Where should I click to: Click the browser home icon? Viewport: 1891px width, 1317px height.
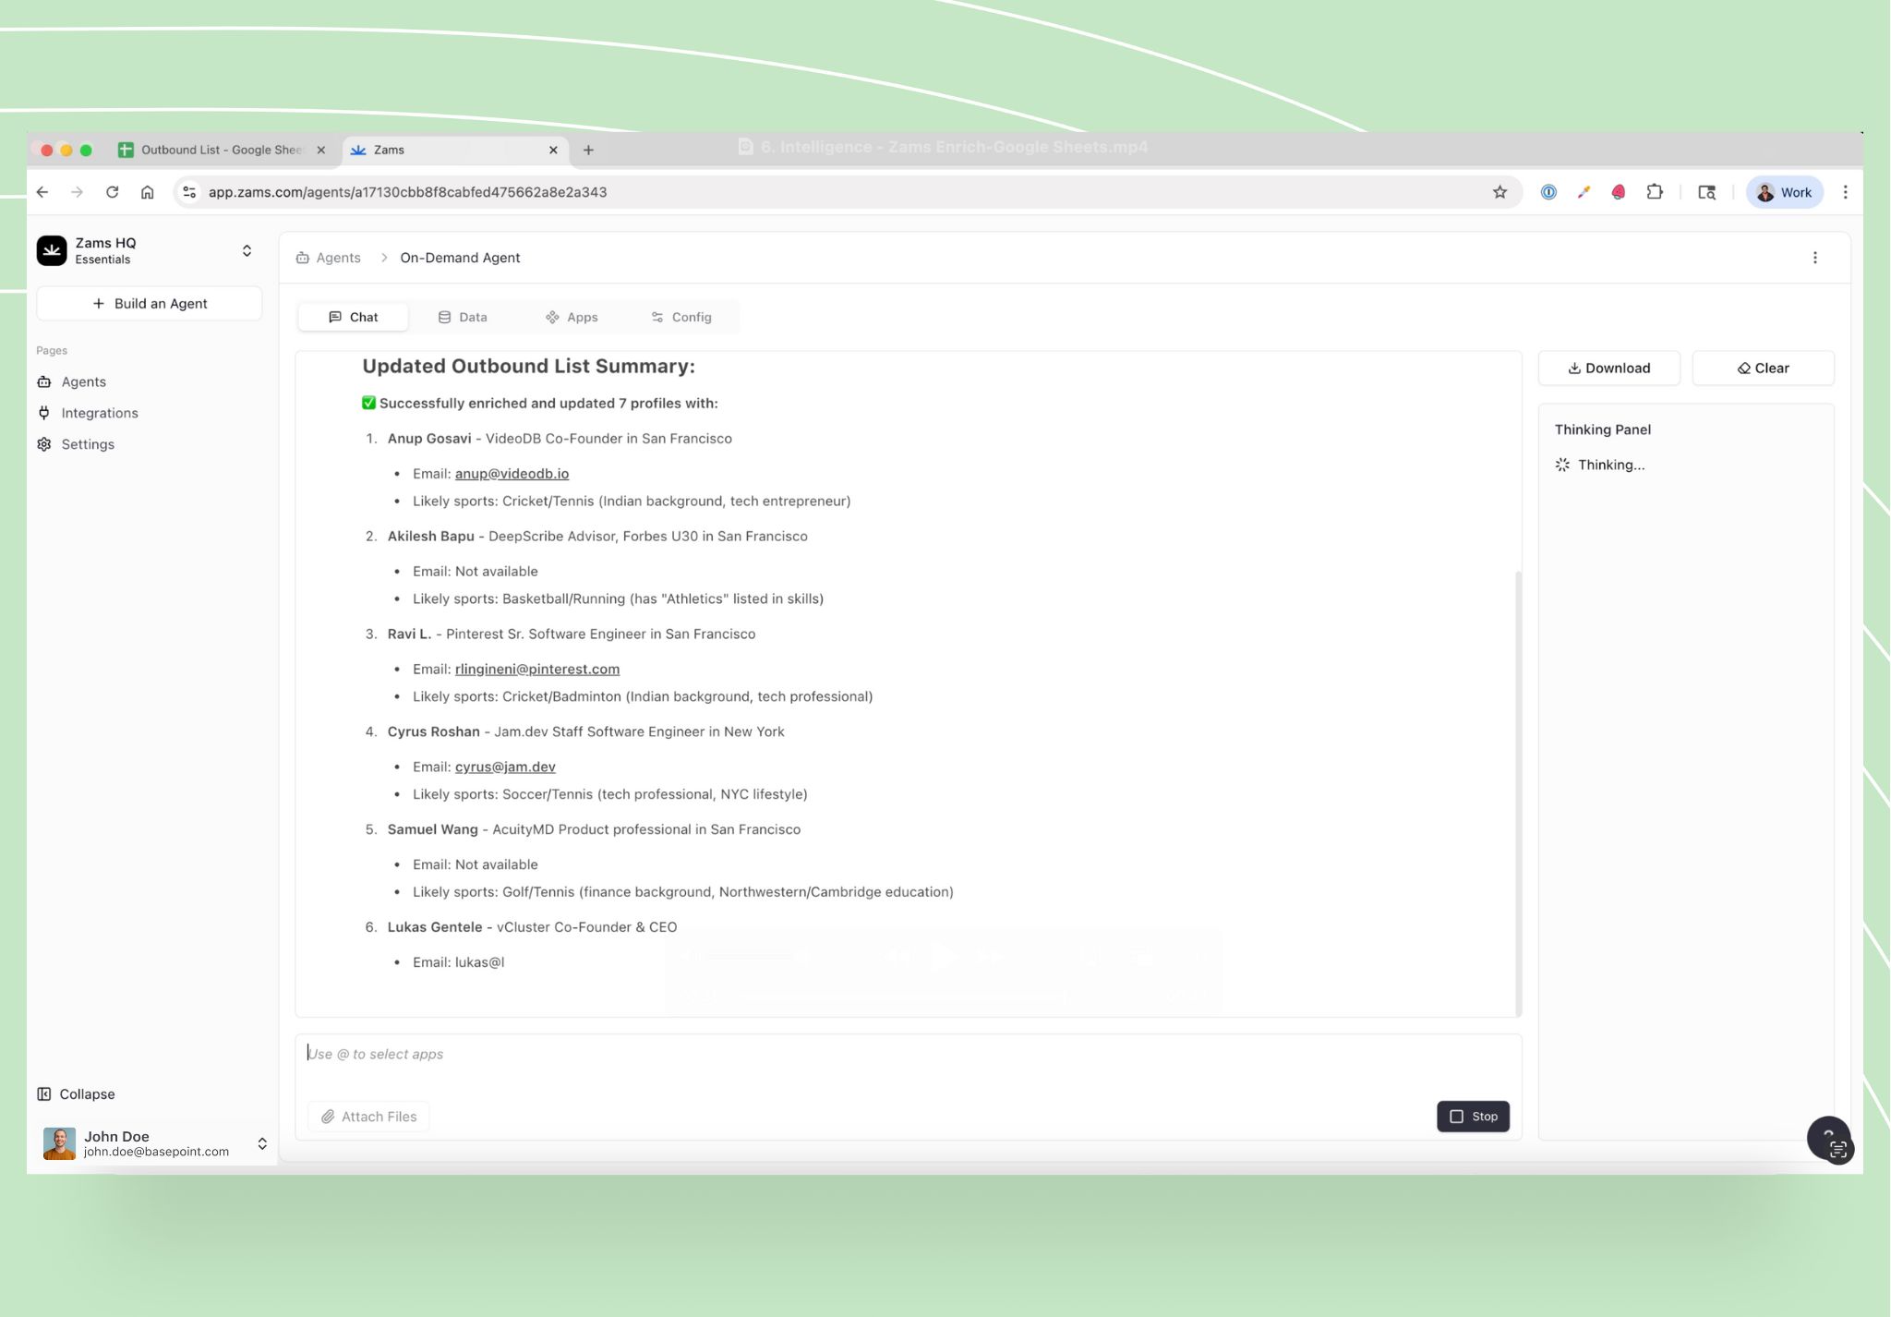147,192
